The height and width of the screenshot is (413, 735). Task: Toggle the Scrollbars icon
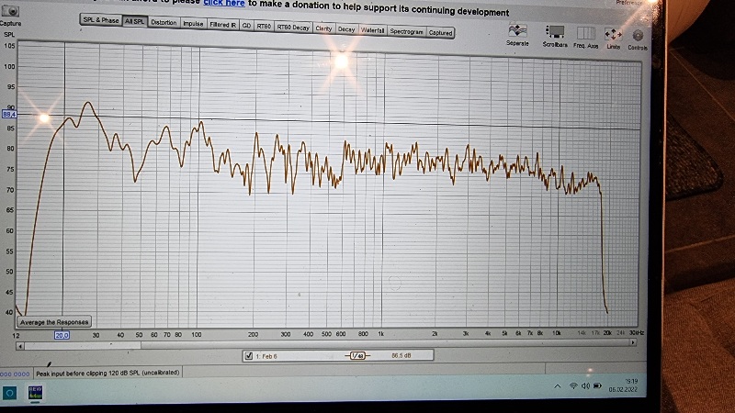point(555,36)
